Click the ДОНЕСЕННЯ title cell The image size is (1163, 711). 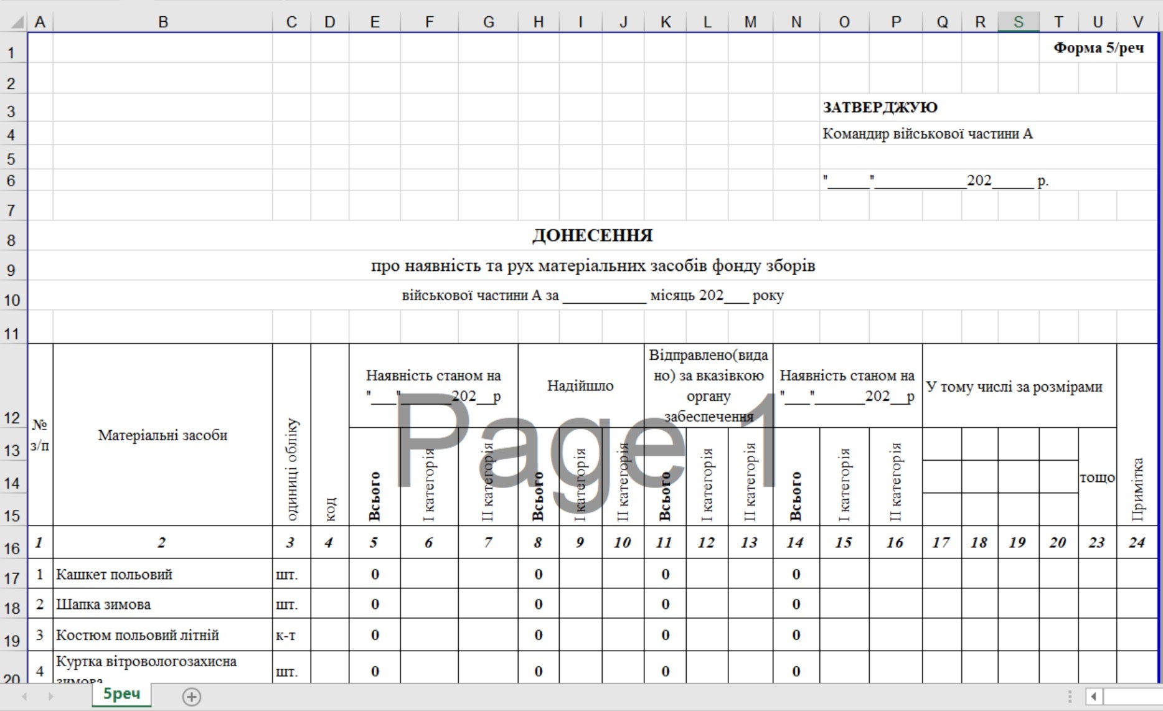point(592,235)
